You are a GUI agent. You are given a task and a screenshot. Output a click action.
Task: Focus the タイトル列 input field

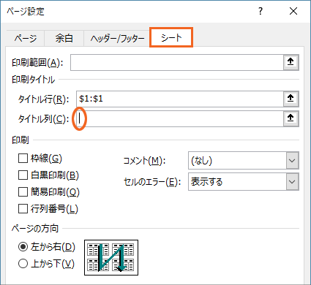[180, 118]
